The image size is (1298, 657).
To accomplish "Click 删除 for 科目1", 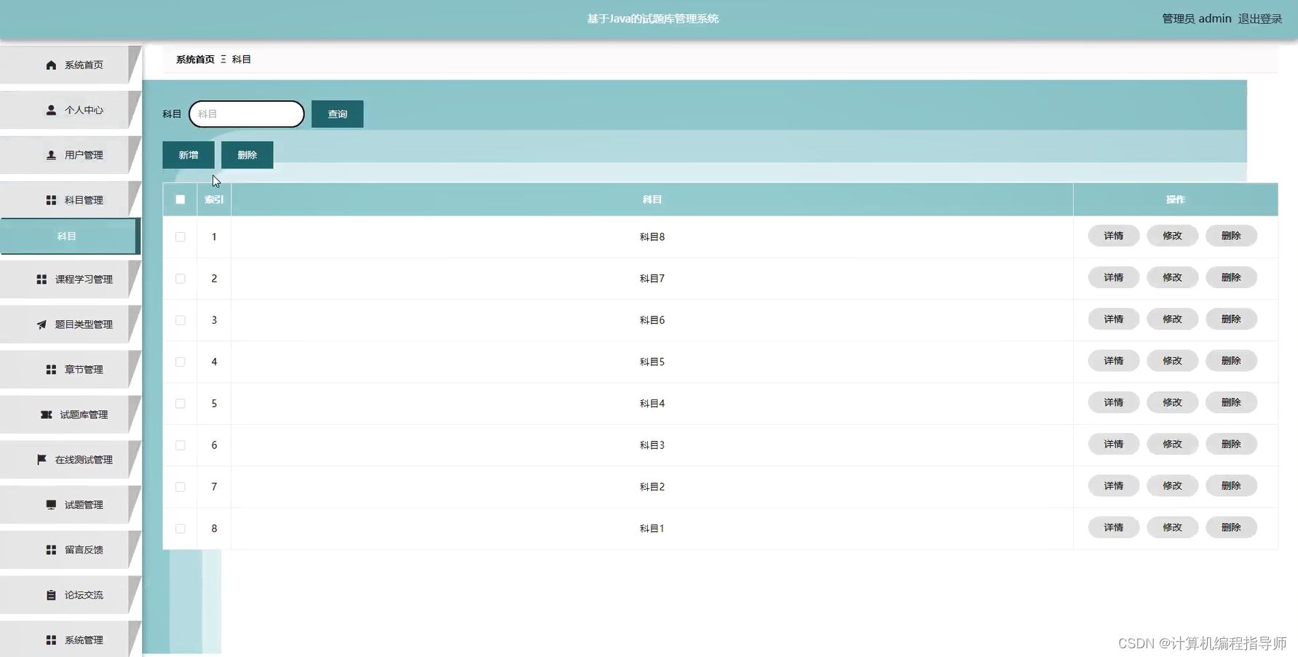I will click(1232, 527).
